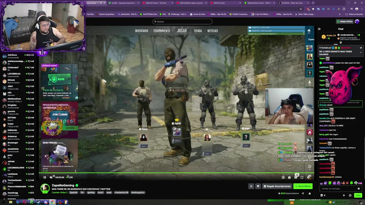Viewport: 365px width, 205px height.
Task: Click Regala Suscripciones button
Action: [x=277, y=186]
